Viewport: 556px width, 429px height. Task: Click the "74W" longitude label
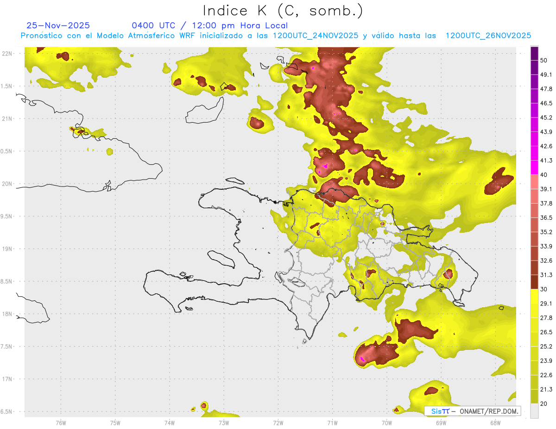pos(170,423)
